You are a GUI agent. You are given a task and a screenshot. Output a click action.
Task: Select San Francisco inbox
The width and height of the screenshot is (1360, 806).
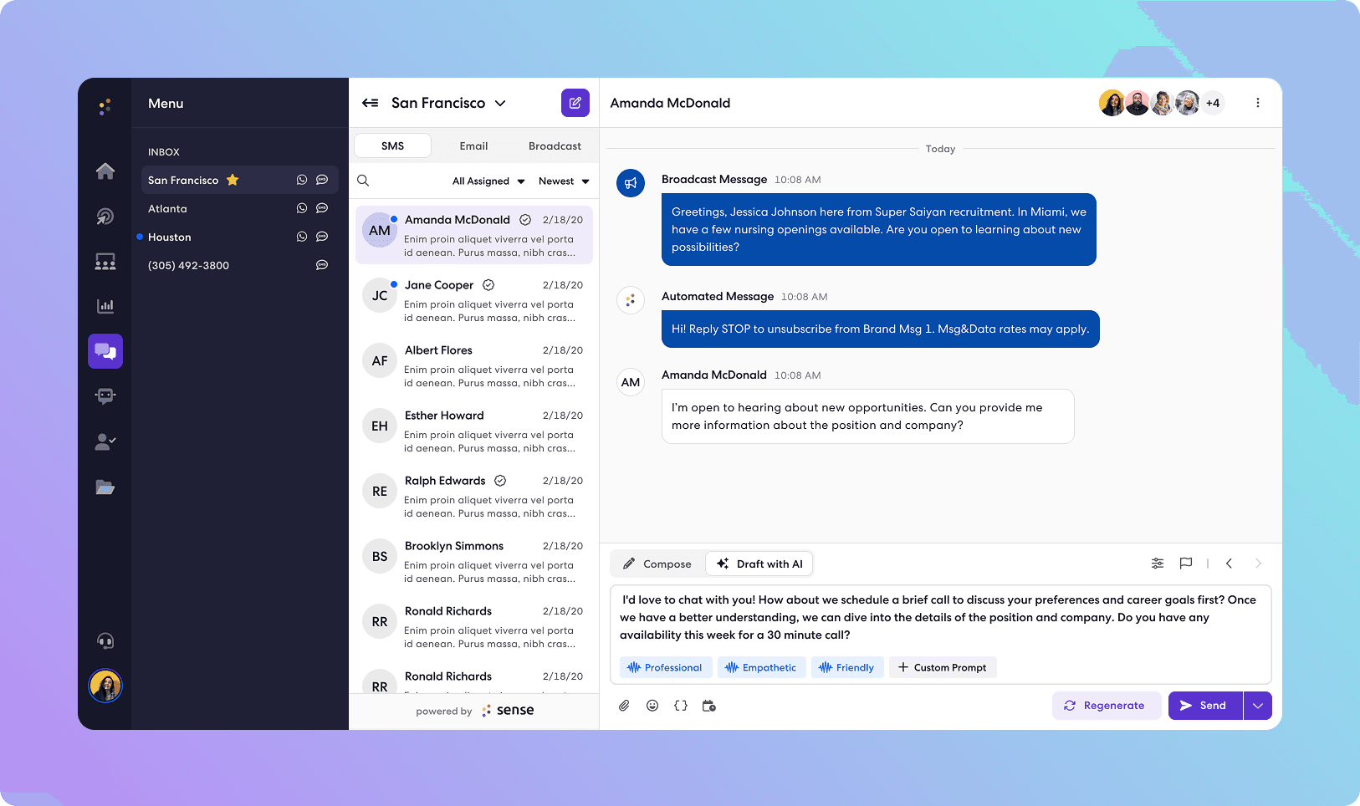240,180
